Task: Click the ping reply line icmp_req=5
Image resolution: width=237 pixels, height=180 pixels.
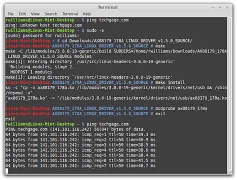Action: [80, 156]
